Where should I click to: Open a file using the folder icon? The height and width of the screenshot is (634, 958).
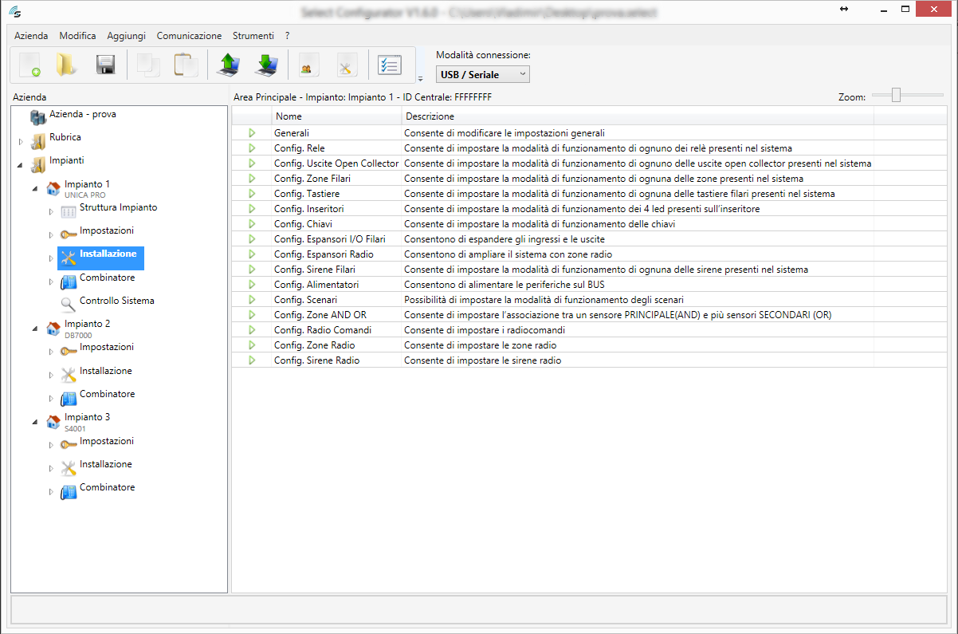[x=67, y=65]
